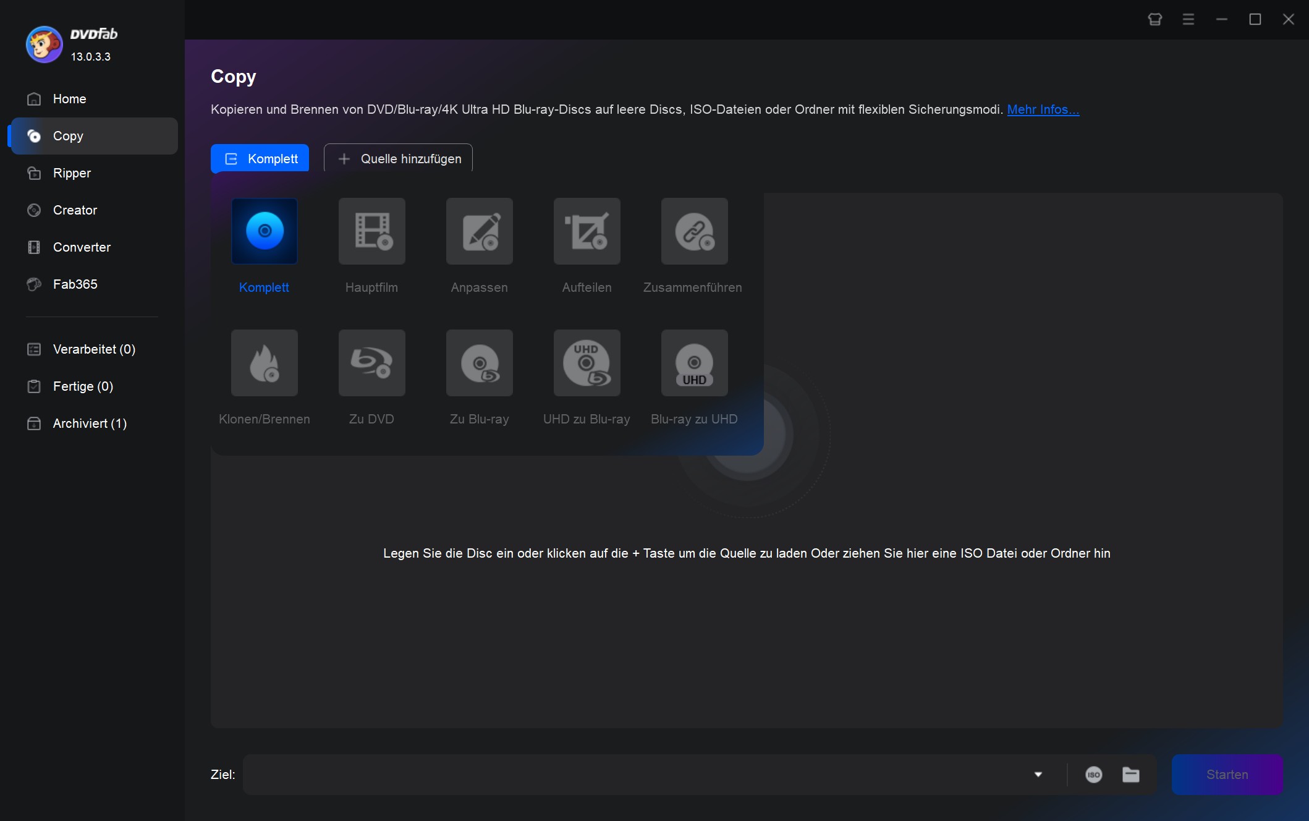Open the hamburger menu icon
The width and height of the screenshot is (1309, 821).
click(1188, 19)
